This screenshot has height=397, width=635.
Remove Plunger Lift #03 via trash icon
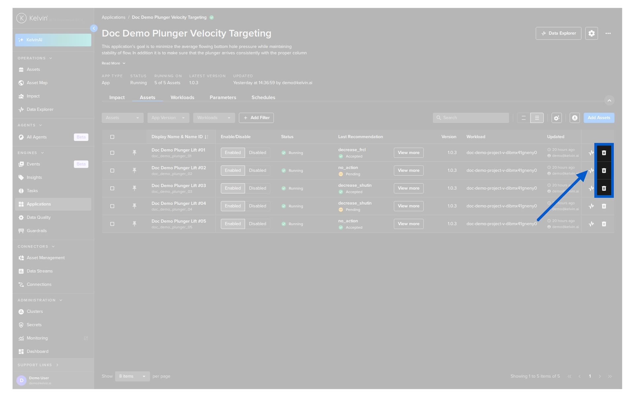coord(604,188)
